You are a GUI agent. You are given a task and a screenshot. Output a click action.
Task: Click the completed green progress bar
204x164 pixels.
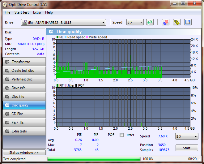(94, 159)
